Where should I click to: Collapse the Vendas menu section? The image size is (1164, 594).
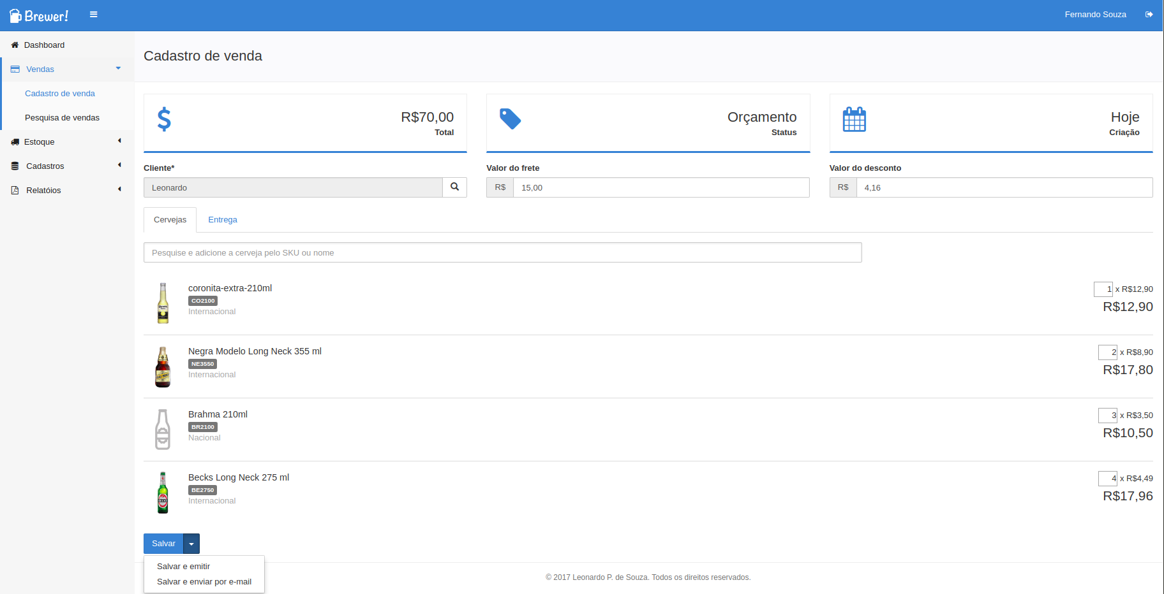point(118,69)
